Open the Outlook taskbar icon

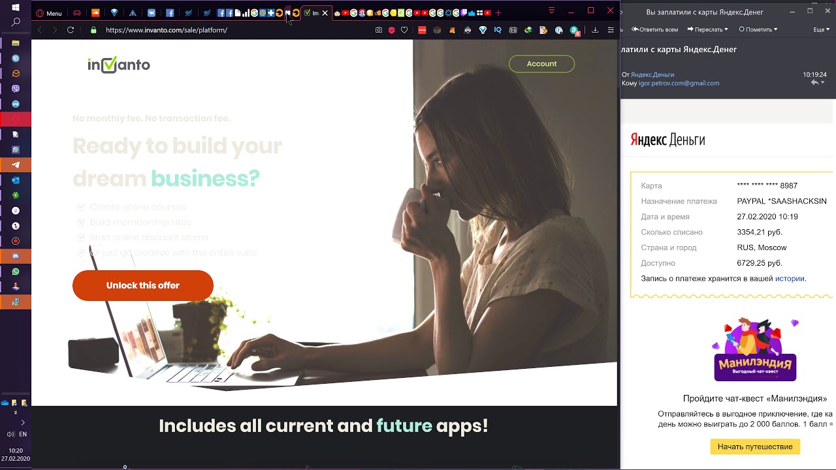point(16,180)
